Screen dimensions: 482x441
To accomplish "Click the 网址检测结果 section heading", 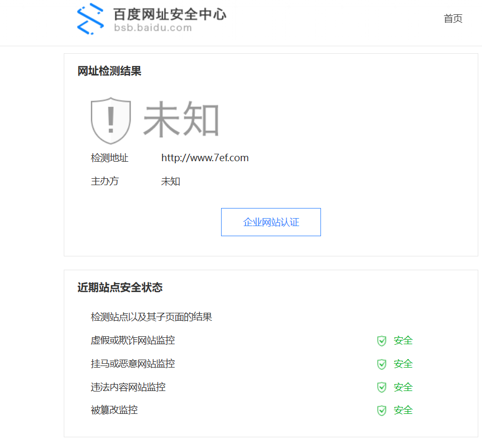I will (109, 71).
